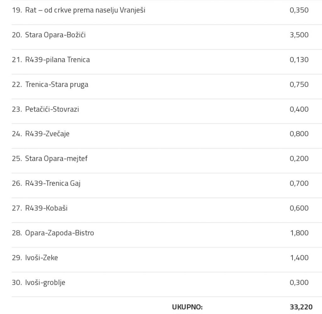Select the Ivoši-groblje row
This screenshot has height=314, width=322.
click(x=45, y=283)
